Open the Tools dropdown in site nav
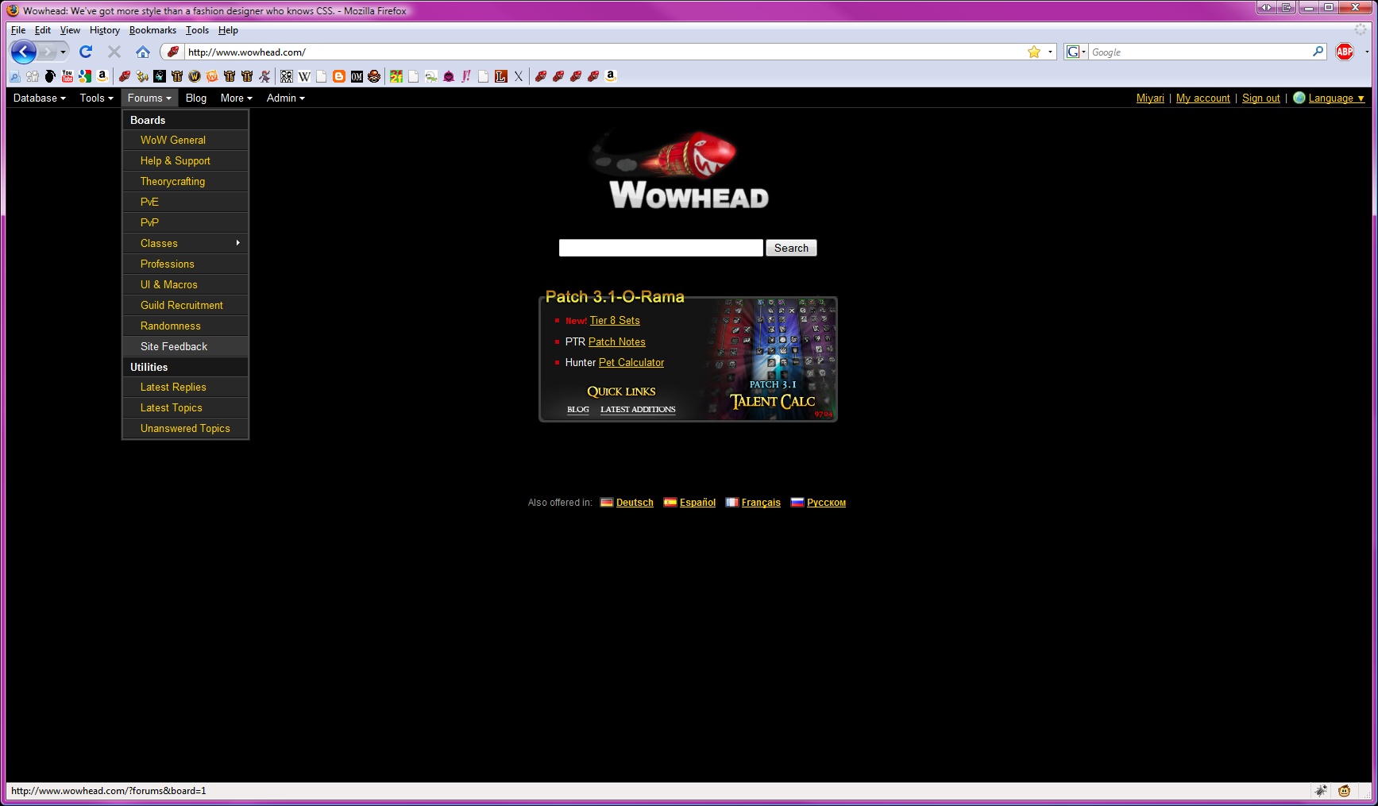 [x=96, y=98]
